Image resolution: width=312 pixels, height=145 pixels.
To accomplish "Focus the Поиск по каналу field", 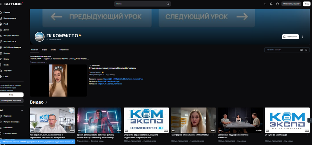I will coord(282,50).
